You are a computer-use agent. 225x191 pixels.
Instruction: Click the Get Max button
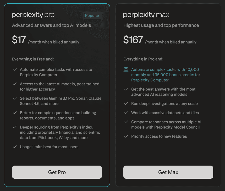168,172
